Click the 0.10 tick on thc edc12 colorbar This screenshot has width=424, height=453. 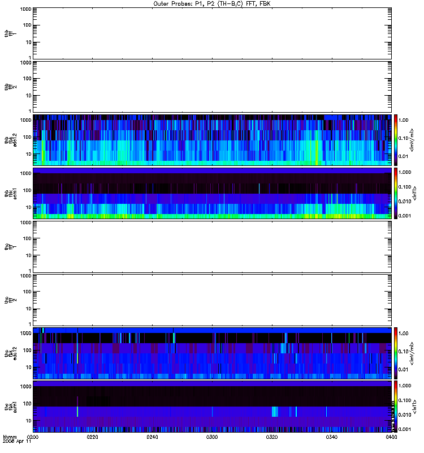(404, 352)
